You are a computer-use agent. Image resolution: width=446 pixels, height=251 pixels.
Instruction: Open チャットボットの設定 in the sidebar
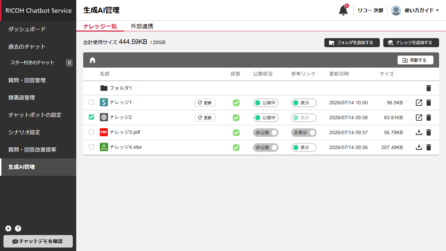[38, 115]
